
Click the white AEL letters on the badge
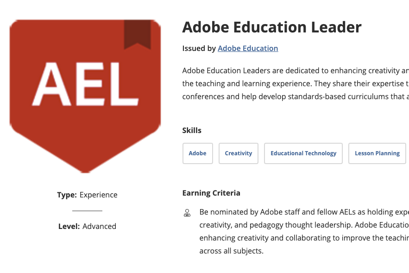[85, 84]
